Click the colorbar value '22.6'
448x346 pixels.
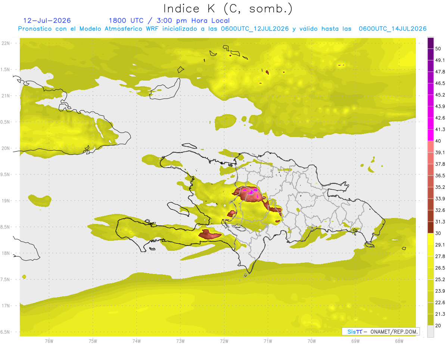(440, 302)
